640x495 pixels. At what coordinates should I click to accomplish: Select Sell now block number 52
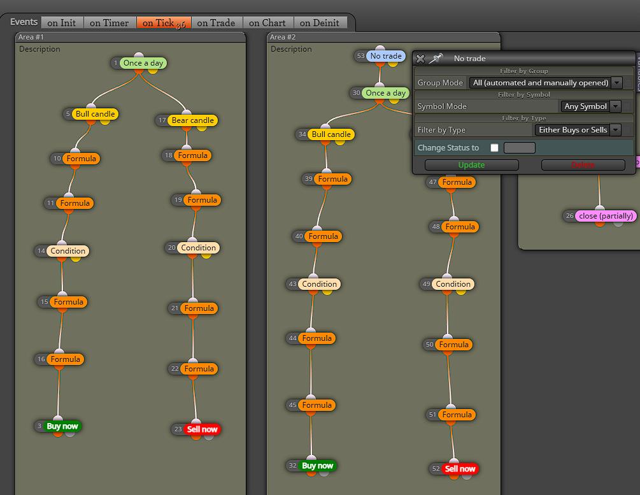pos(460,470)
